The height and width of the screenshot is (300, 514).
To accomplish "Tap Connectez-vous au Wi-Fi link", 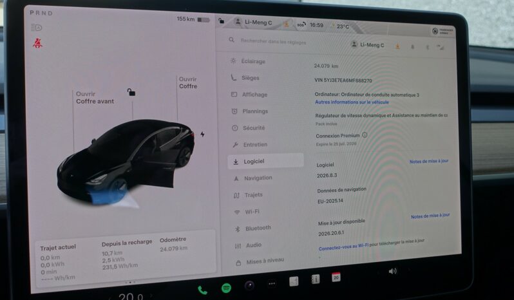I will 343,247.
